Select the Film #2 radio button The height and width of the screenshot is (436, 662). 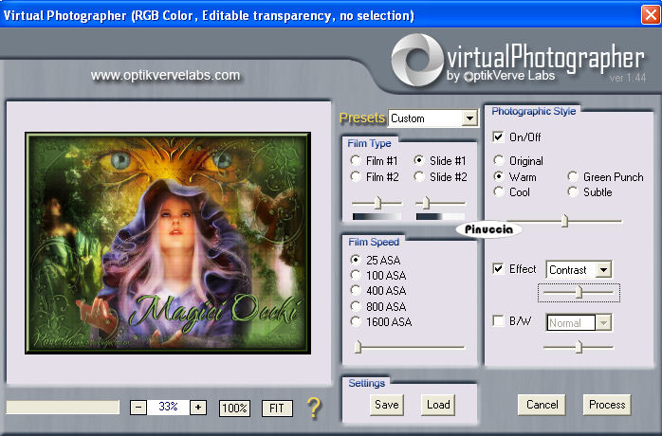(x=356, y=176)
